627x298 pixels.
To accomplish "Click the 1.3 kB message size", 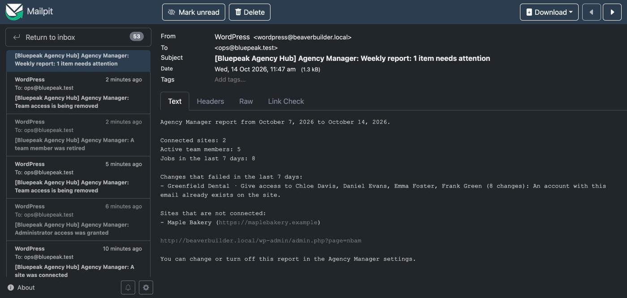I will click(x=310, y=69).
